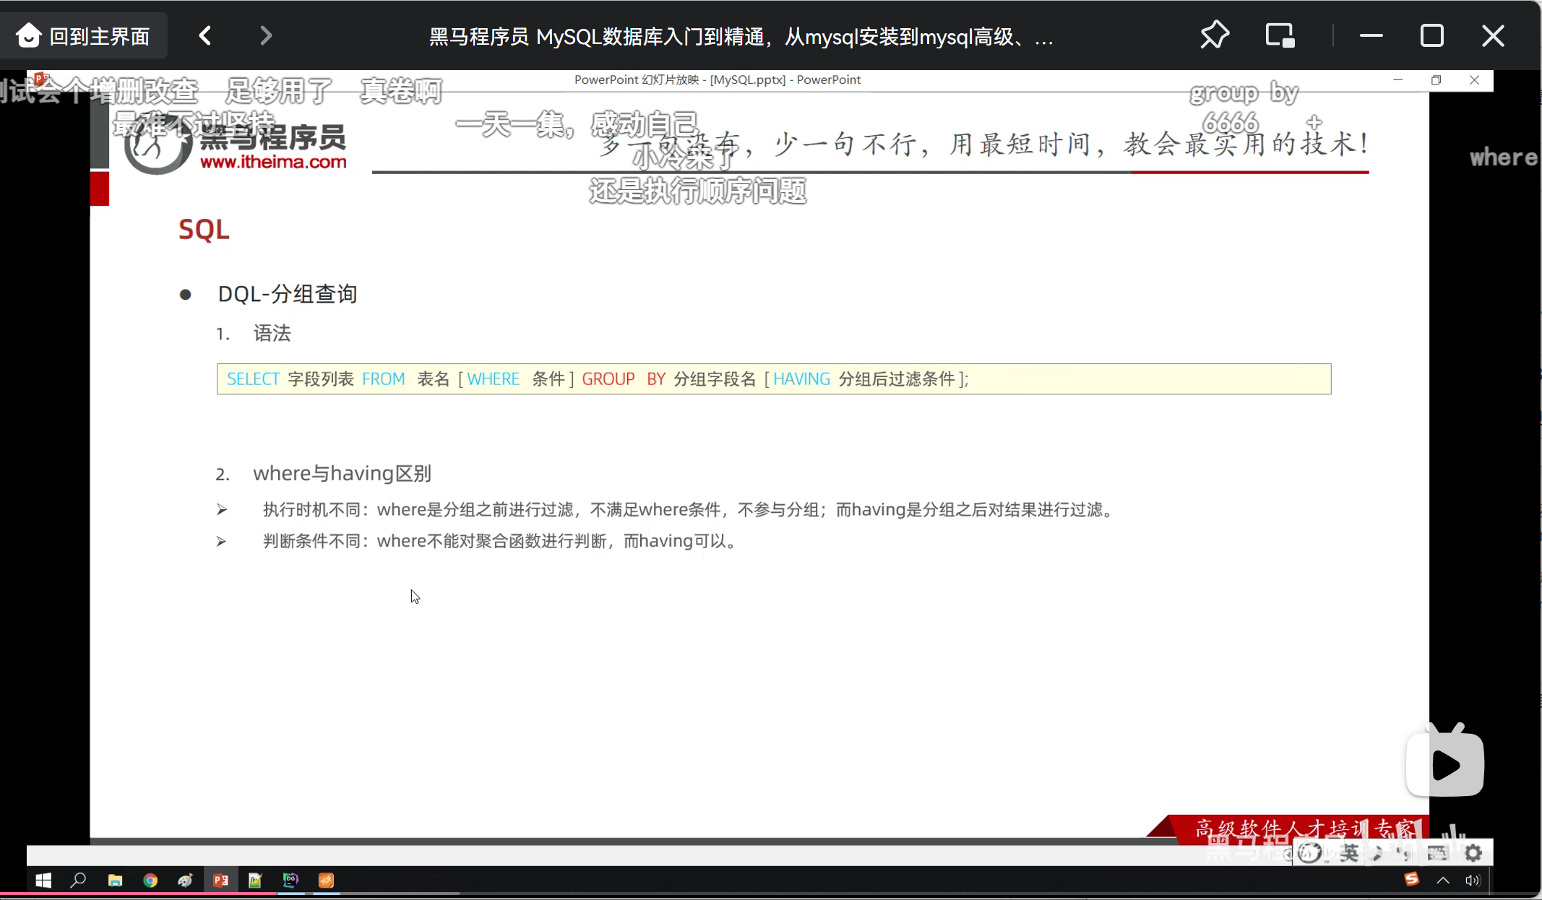The image size is (1542, 900).
Task: Open the settings gear on the slideshow toolbar
Action: pos(1473,853)
